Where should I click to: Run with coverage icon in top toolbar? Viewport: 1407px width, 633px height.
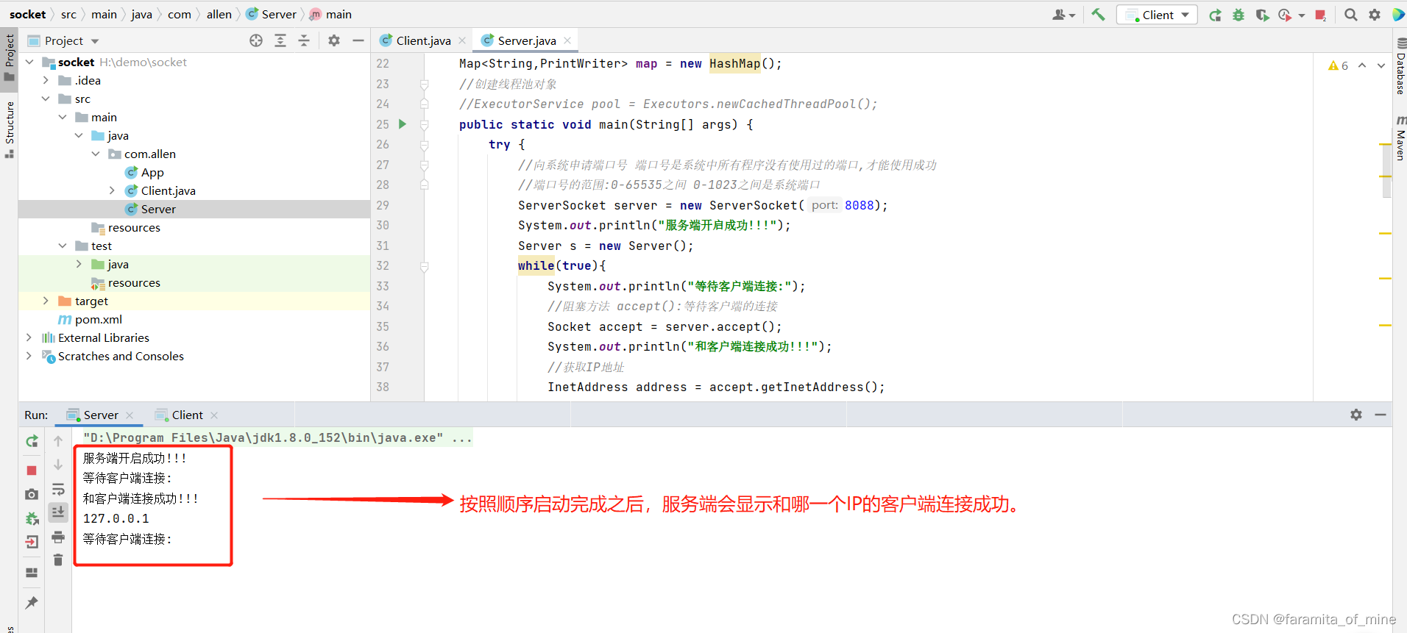pyautogui.click(x=1262, y=15)
